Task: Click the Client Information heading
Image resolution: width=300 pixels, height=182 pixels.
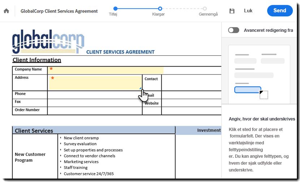Action: click(37, 60)
